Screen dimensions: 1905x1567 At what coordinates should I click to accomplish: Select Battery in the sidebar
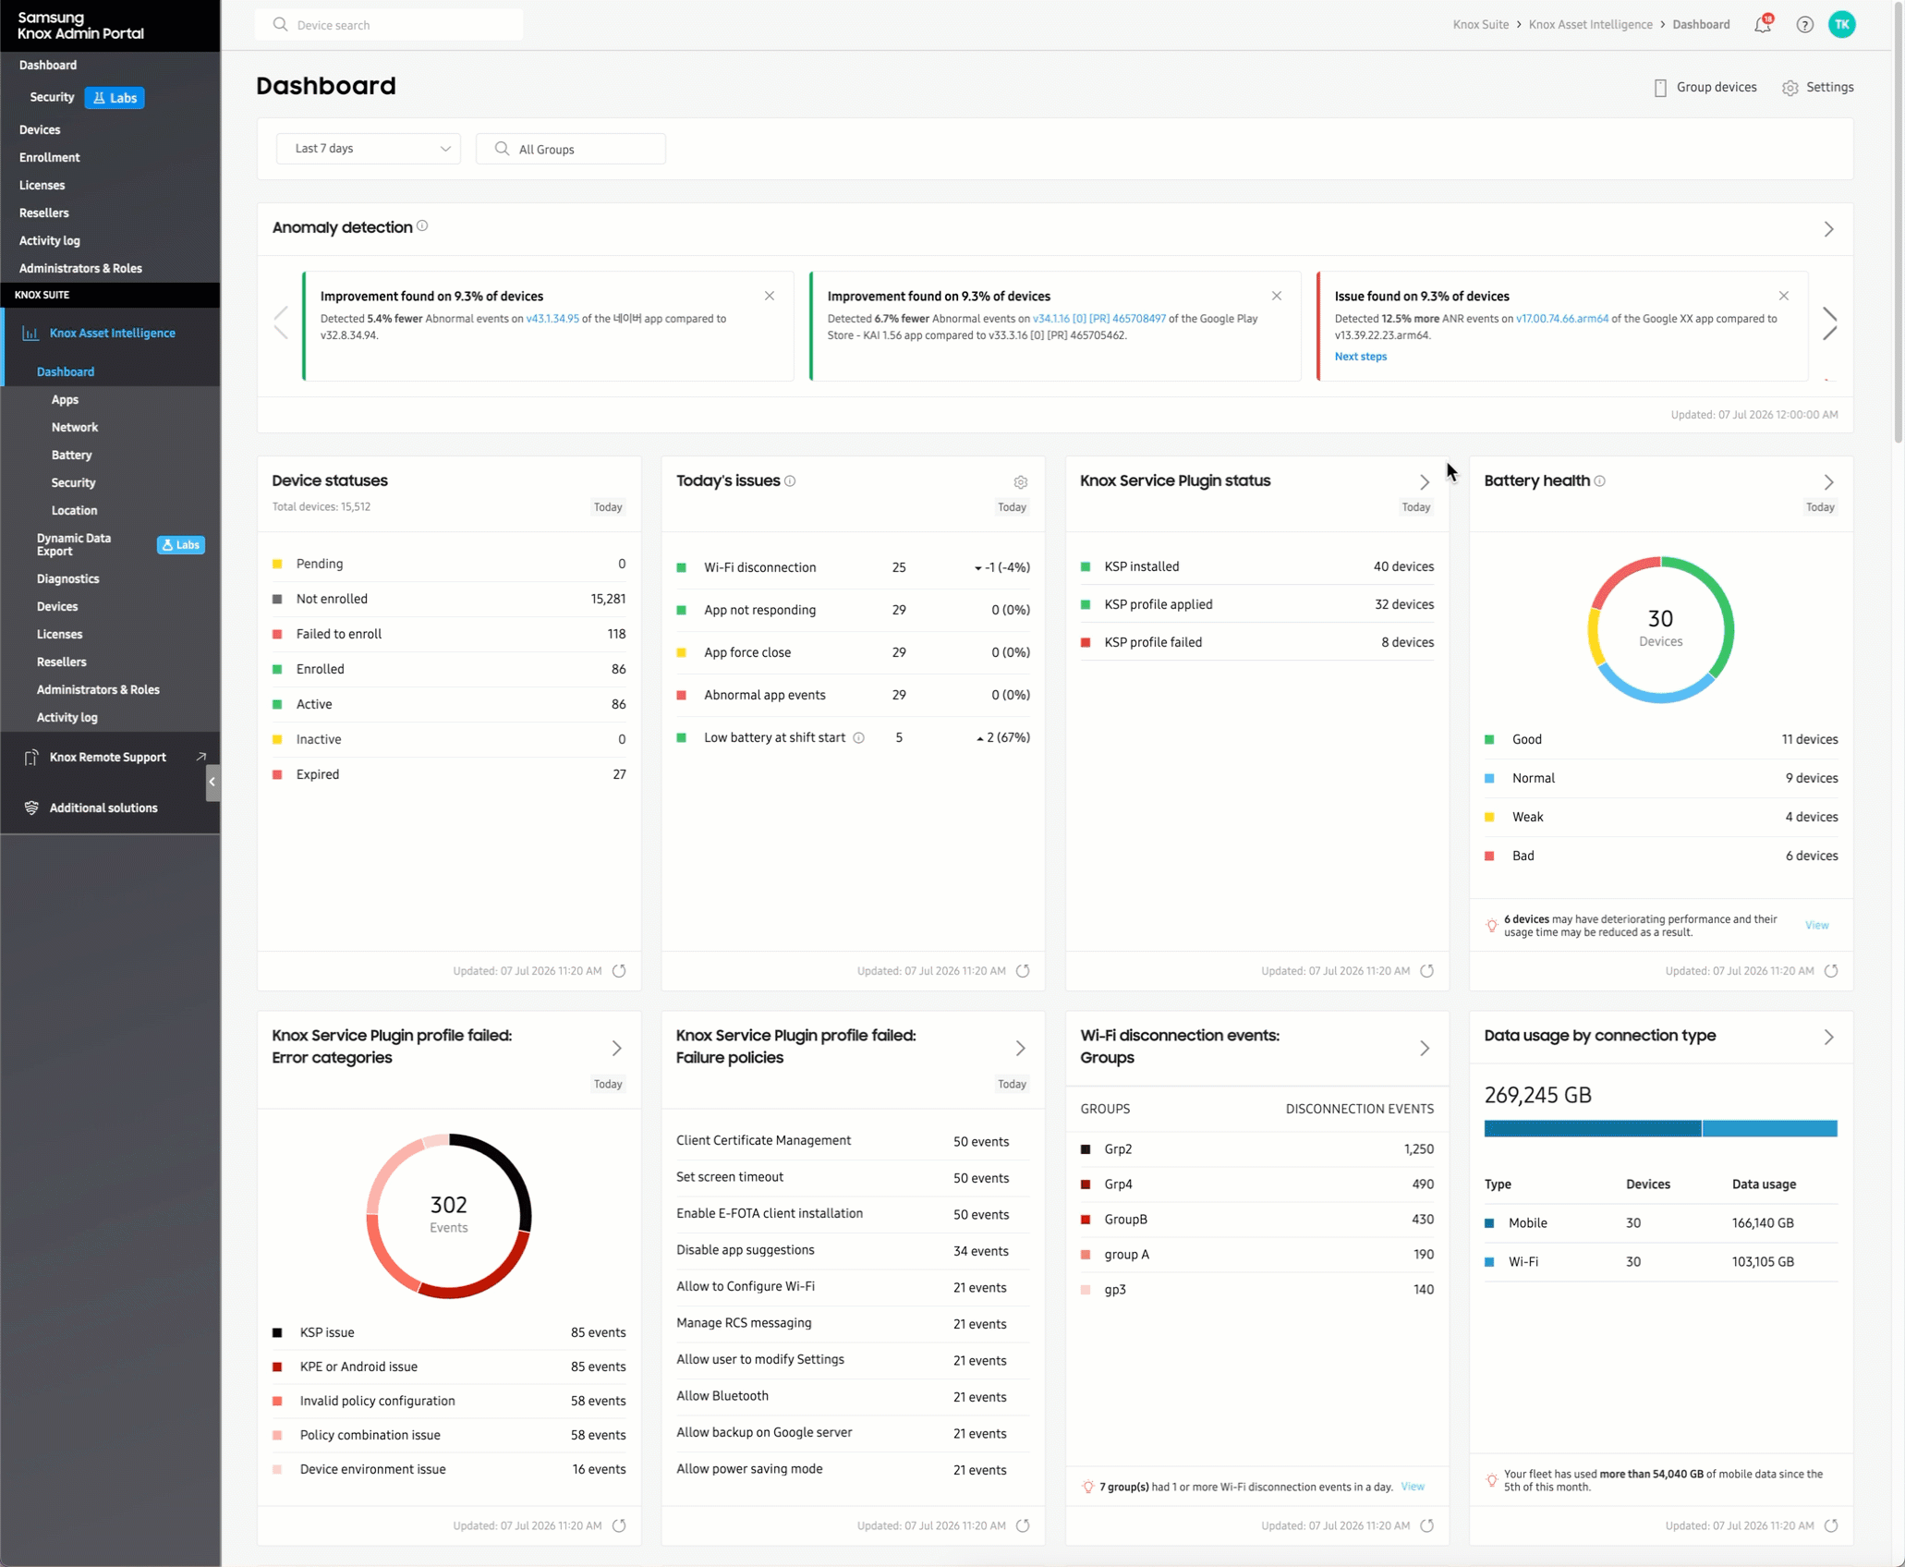[72, 455]
